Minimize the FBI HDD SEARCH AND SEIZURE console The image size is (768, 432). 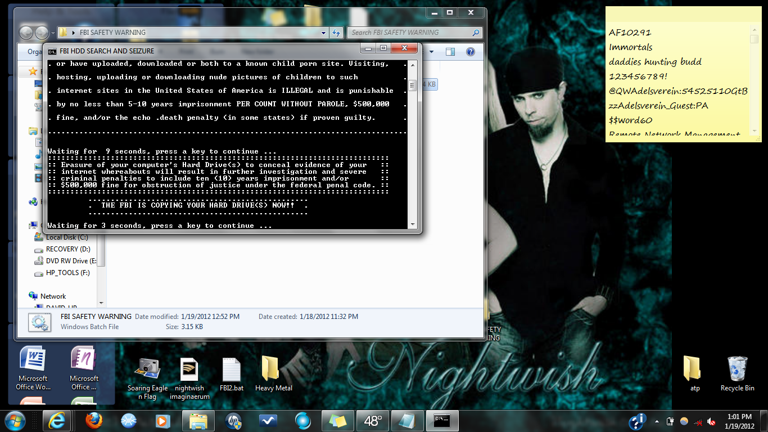[369, 48]
